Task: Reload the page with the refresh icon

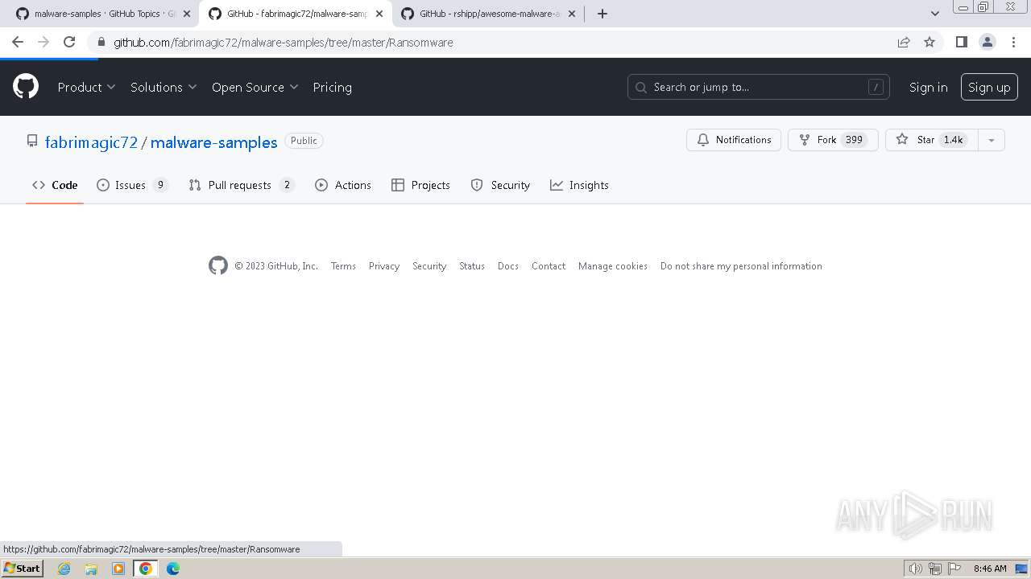Action: pyautogui.click(x=69, y=42)
